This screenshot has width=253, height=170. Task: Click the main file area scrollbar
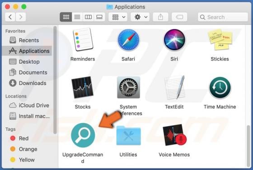pyautogui.click(x=248, y=146)
